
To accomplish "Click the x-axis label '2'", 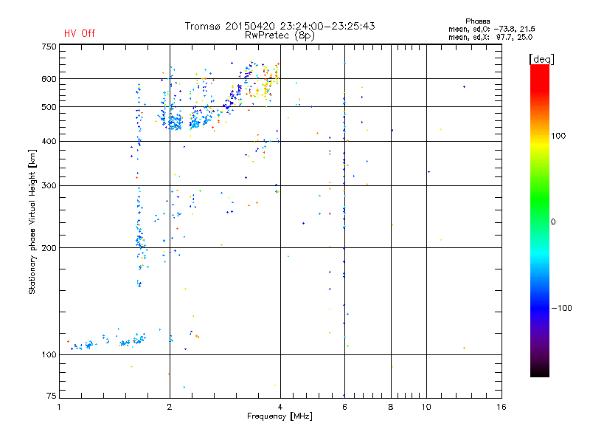I will tap(170, 407).
